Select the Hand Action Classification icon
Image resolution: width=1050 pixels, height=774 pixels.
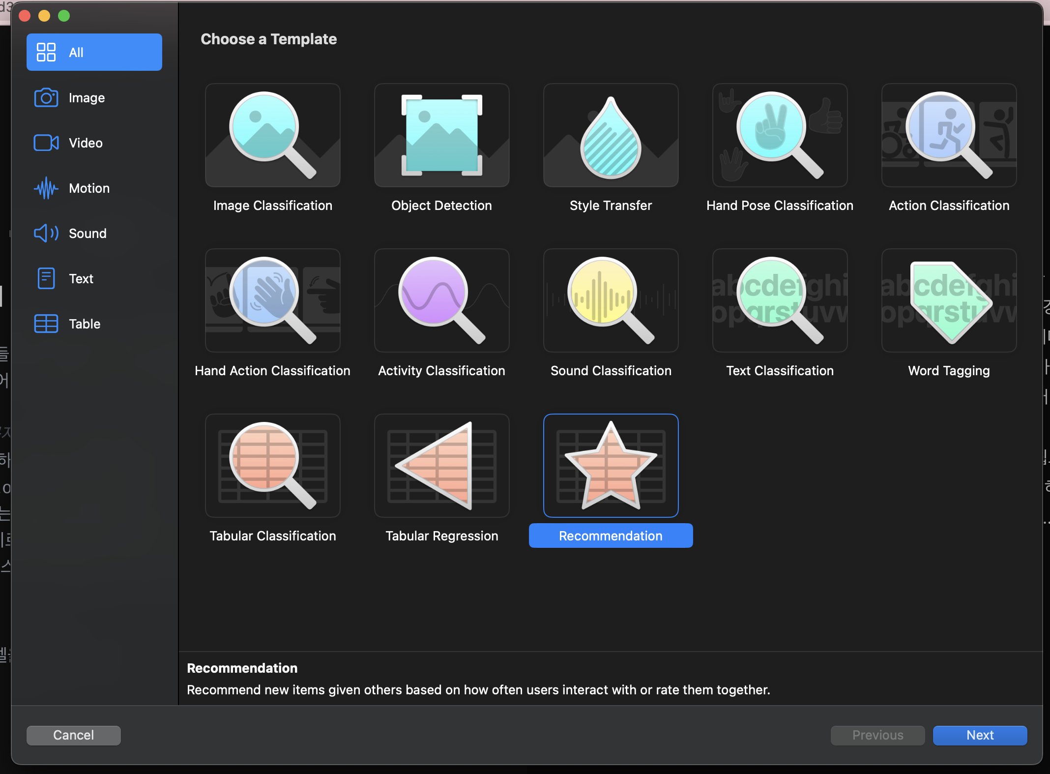[x=273, y=300]
